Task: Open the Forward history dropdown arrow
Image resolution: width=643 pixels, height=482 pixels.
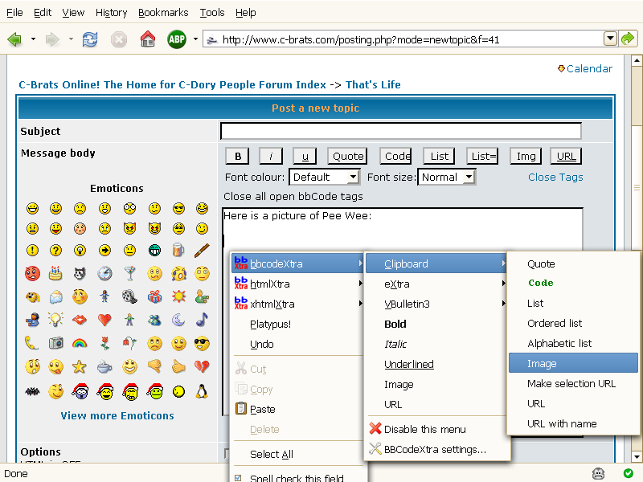Action: pos(71,39)
